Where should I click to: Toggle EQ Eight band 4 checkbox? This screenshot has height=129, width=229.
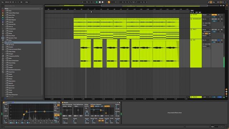(x=28, y=123)
